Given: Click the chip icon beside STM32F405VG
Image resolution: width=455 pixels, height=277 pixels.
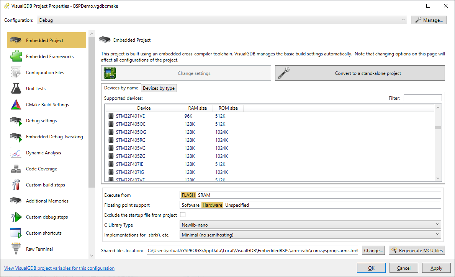Looking at the screenshot, I should point(111,148).
